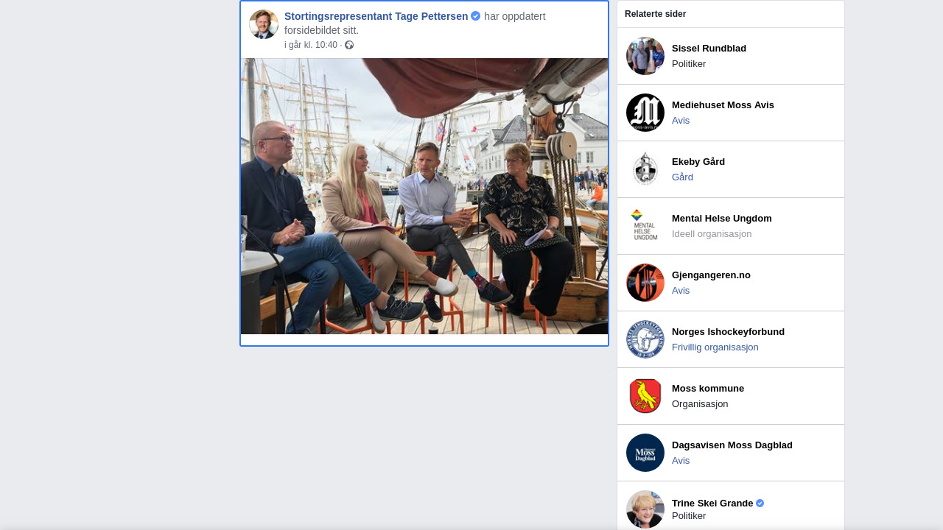
Task: Open the Moss kommune page name link
Action: pos(708,388)
